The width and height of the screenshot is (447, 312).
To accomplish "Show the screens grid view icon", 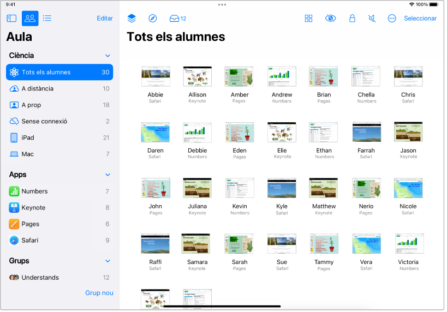I will tap(308, 19).
